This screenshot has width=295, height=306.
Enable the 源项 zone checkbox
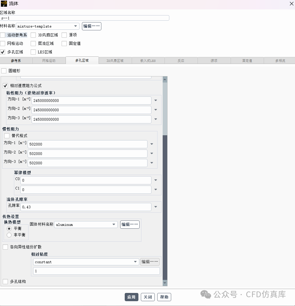(64, 35)
